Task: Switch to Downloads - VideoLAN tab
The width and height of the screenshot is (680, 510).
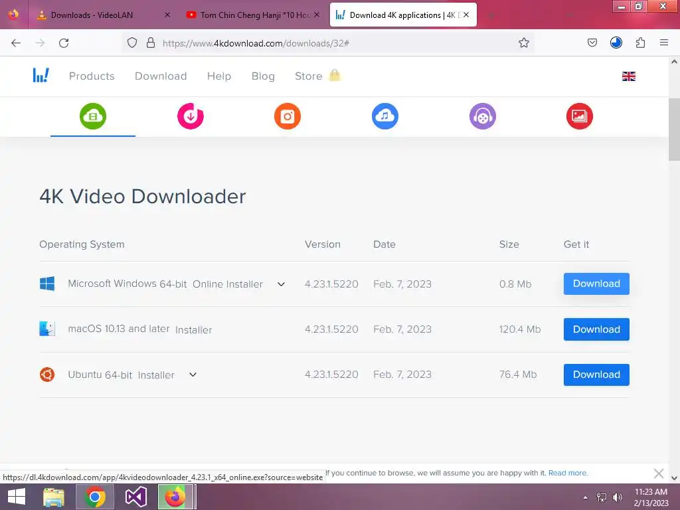Action: (x=104, y=15)
